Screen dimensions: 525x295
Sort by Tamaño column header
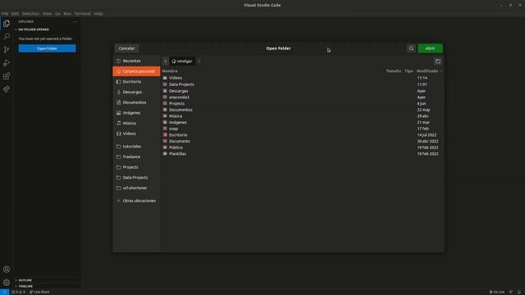pyautogui.click(x=394, y=71)
